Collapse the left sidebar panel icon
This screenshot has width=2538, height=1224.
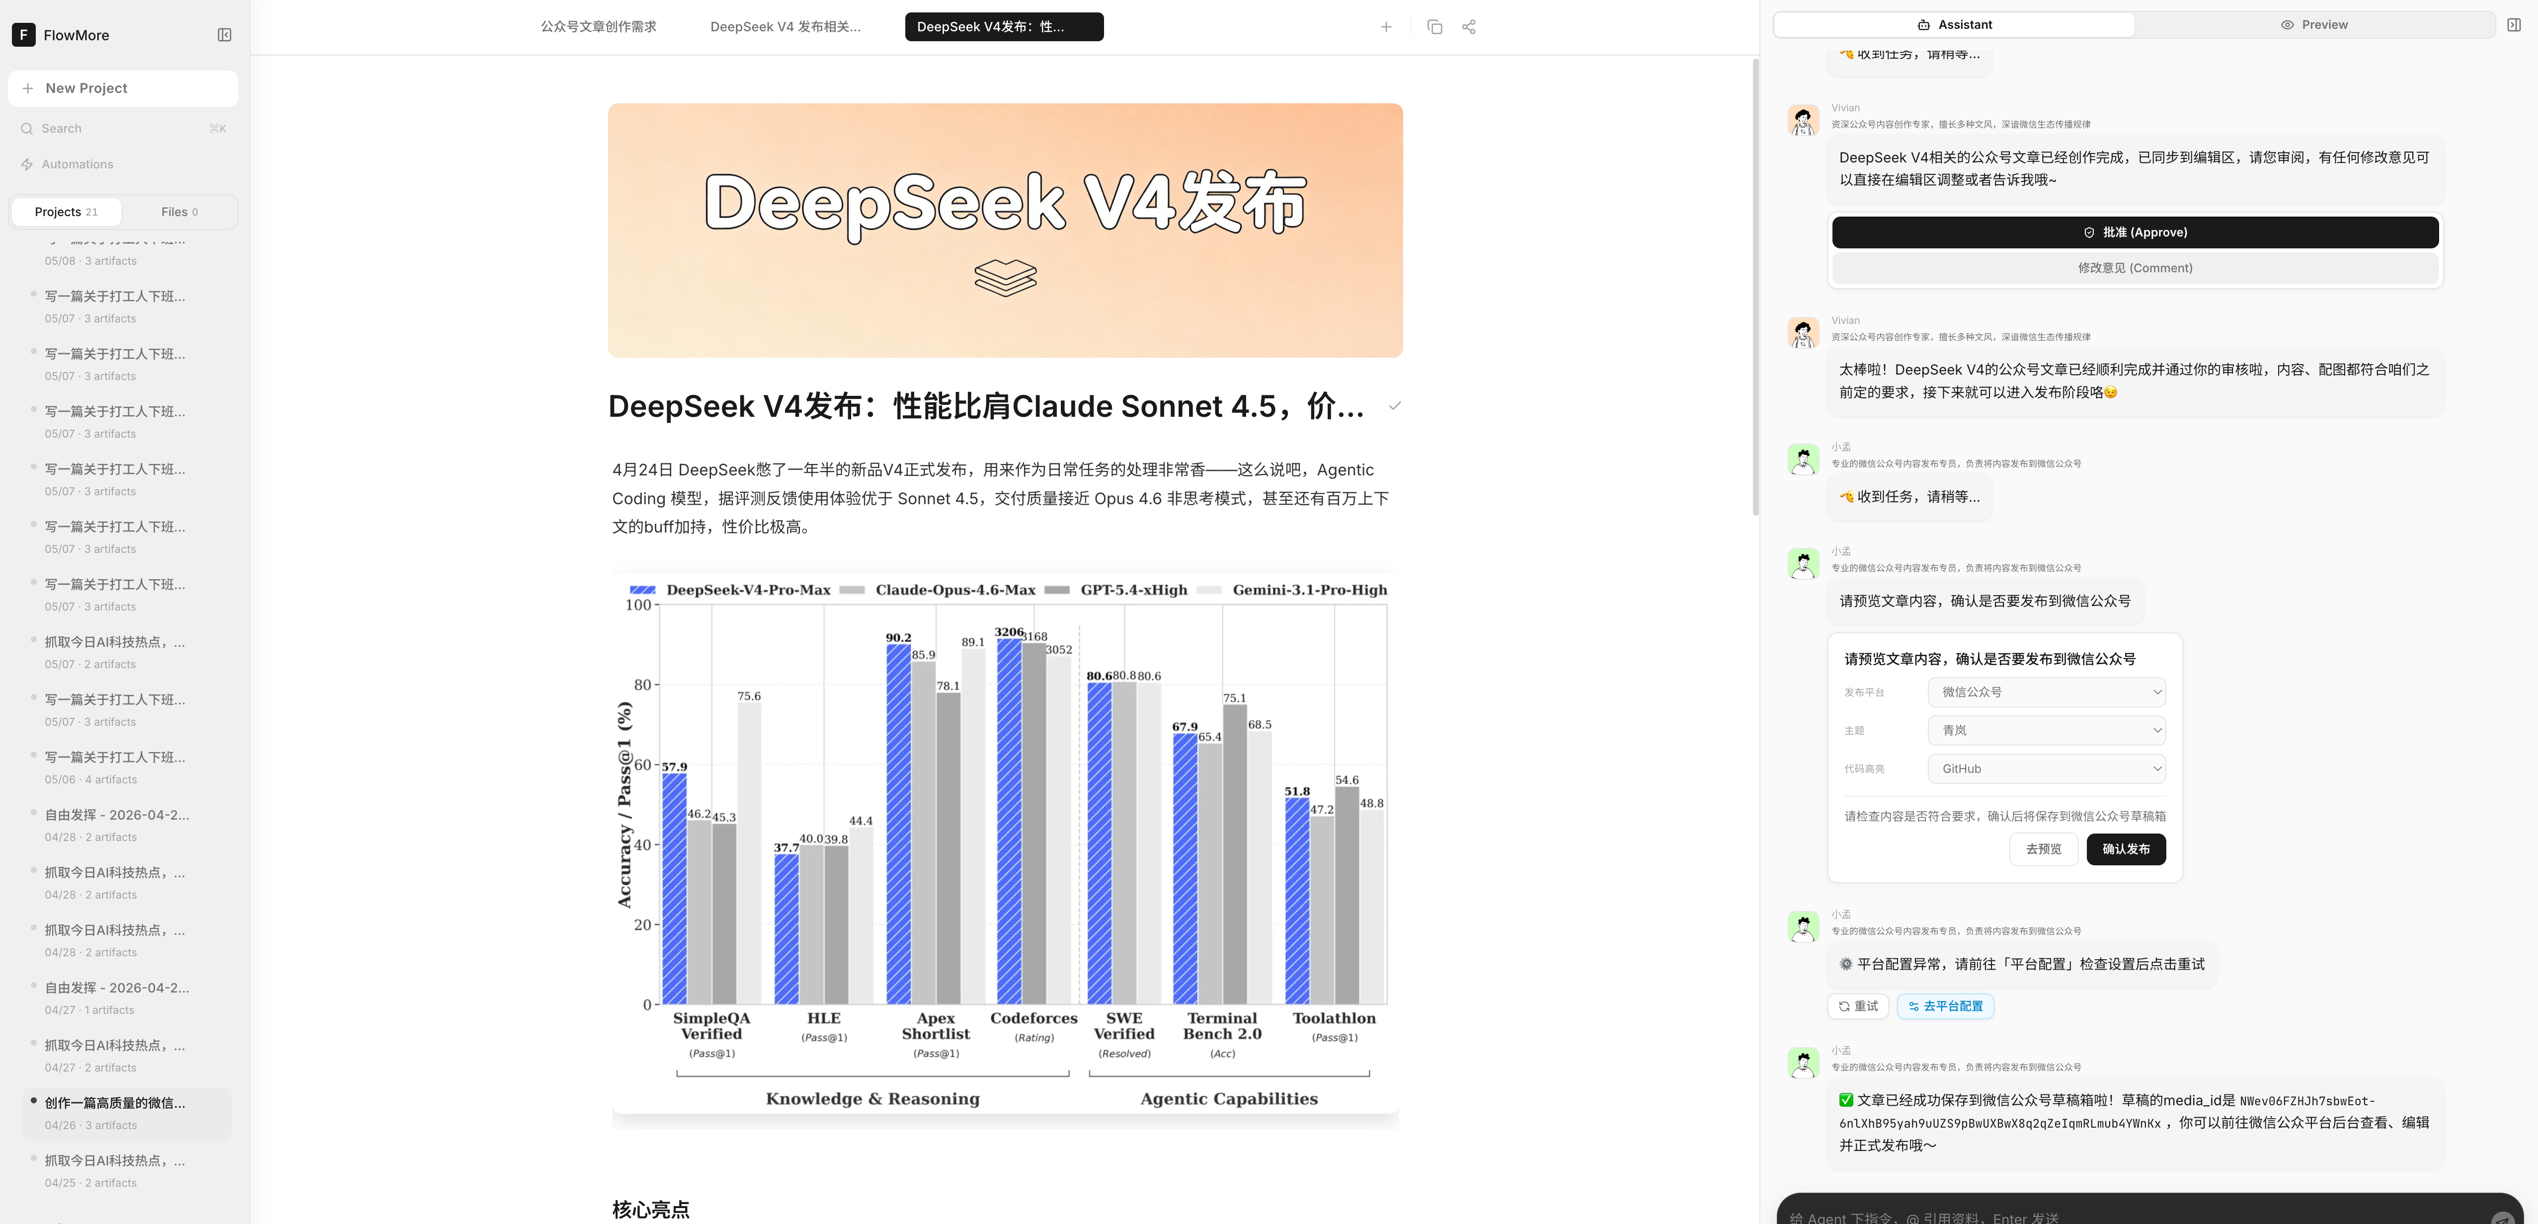pyautogui.click(x=225, y=34)
